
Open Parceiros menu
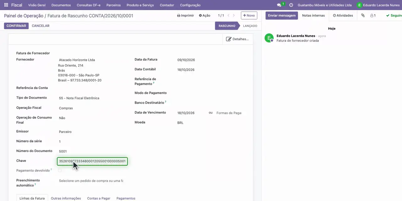pos(113,5)
